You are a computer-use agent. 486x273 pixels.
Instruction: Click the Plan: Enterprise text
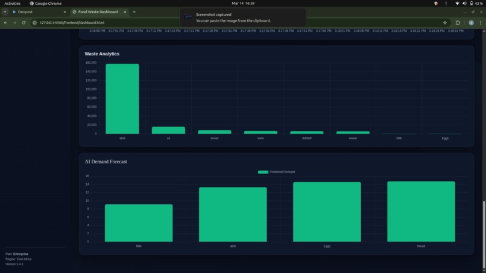click(x=17, y=254)
